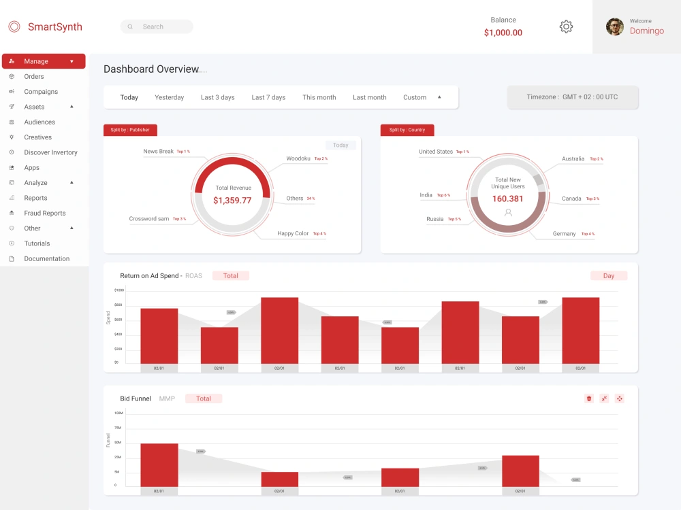The height and width of the screenshot is (510, 681).
Task: Click the search magnifier icon
Action: point(130,27)
